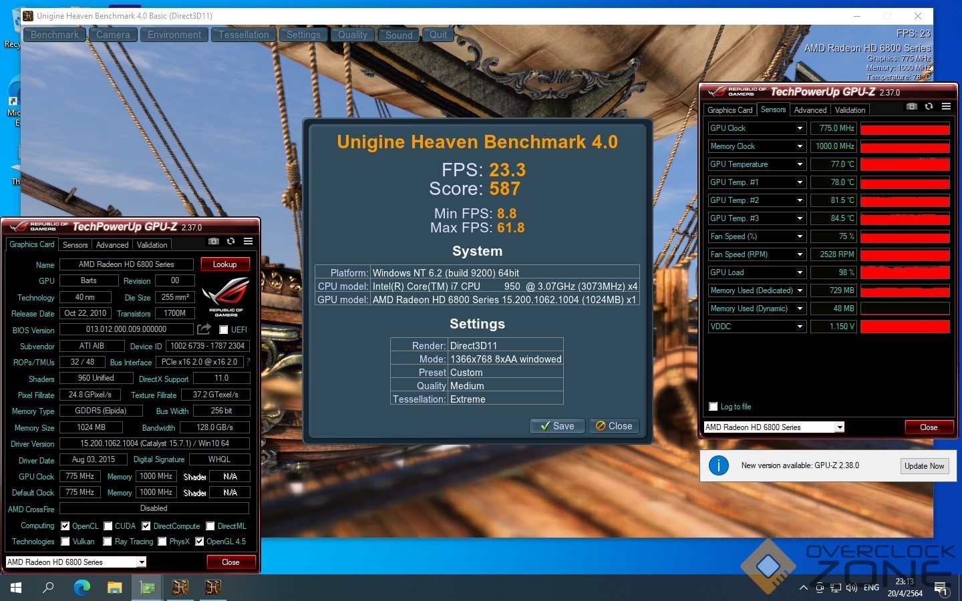Show hidden tray icons chevron
The height and width of the screenshot is (601, 962).
click(803, 588)
